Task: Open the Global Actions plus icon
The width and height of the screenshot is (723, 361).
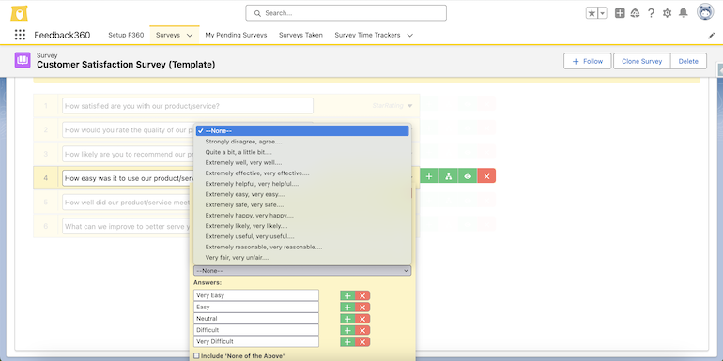Action: point(620,13)
